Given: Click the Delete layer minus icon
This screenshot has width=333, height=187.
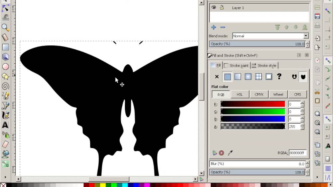Looking at the screenshot, I should pos(223,27).
